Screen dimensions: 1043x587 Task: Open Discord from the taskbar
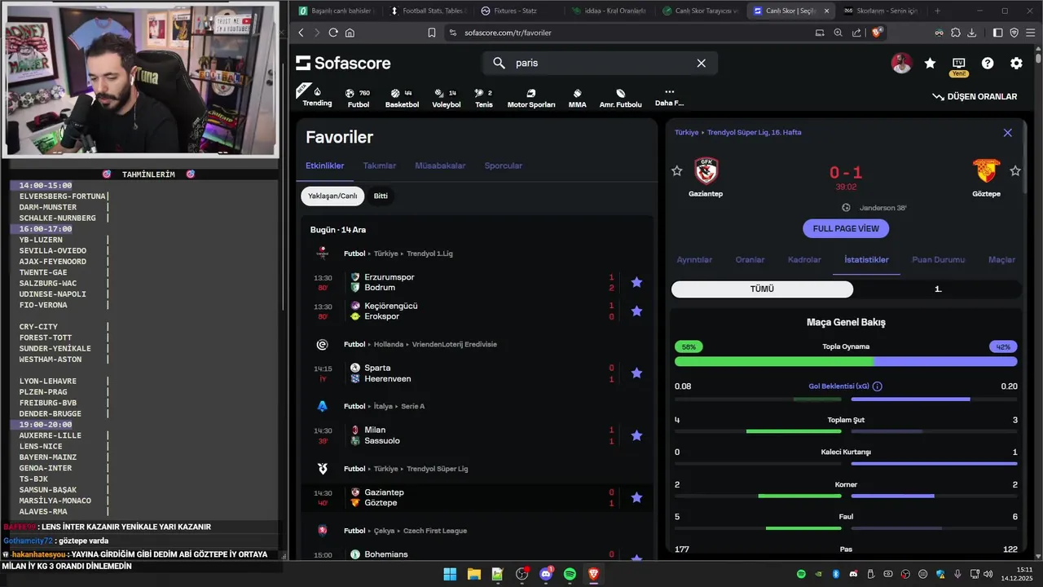click(546, 574)
